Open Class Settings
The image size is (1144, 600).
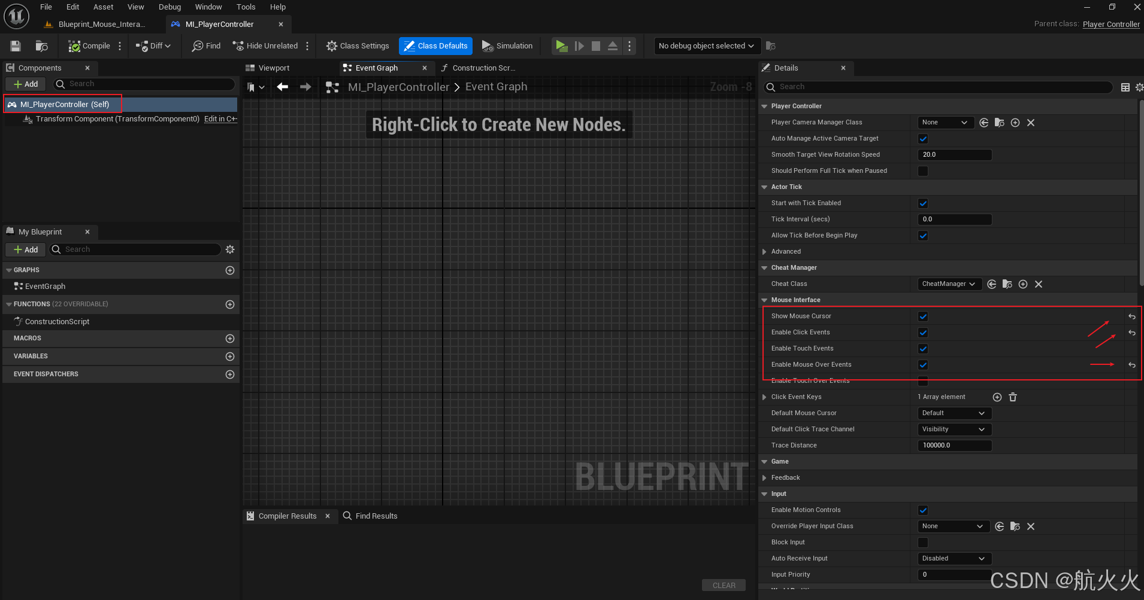tap(358, 46)
